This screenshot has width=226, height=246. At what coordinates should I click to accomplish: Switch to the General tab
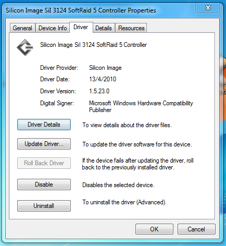tap(22, 28)
